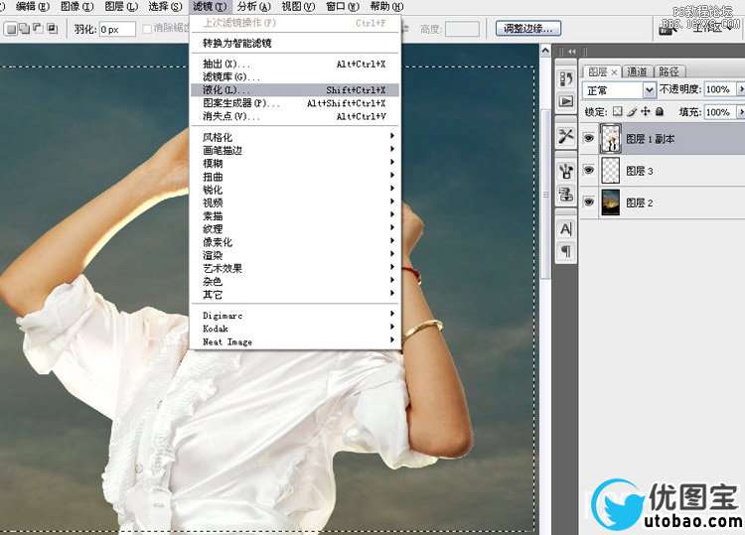This screenshot has height=535, width=745.
Task: Open the 窗口 menu
Action: (x=342, y=7)
